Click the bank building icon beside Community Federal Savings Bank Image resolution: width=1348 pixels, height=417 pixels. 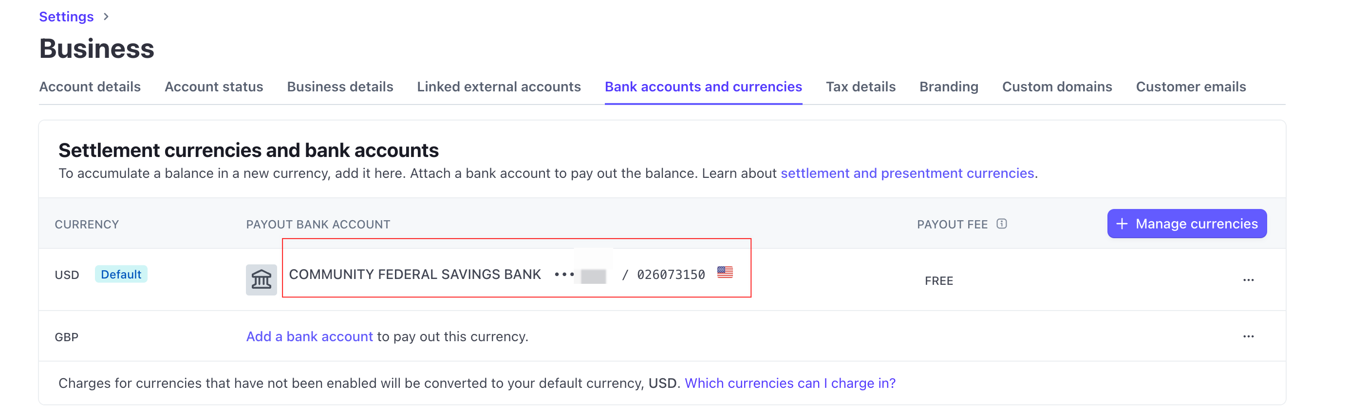coord(261,279)
